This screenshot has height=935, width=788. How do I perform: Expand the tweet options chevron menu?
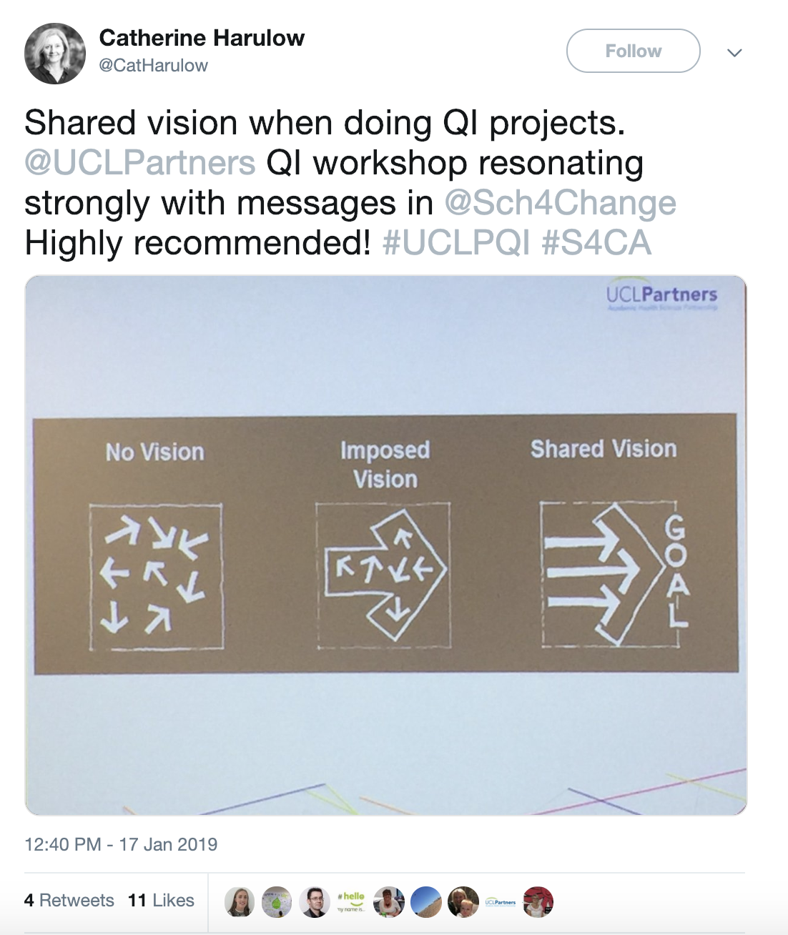pyautogui.click(x=734, y=52)
